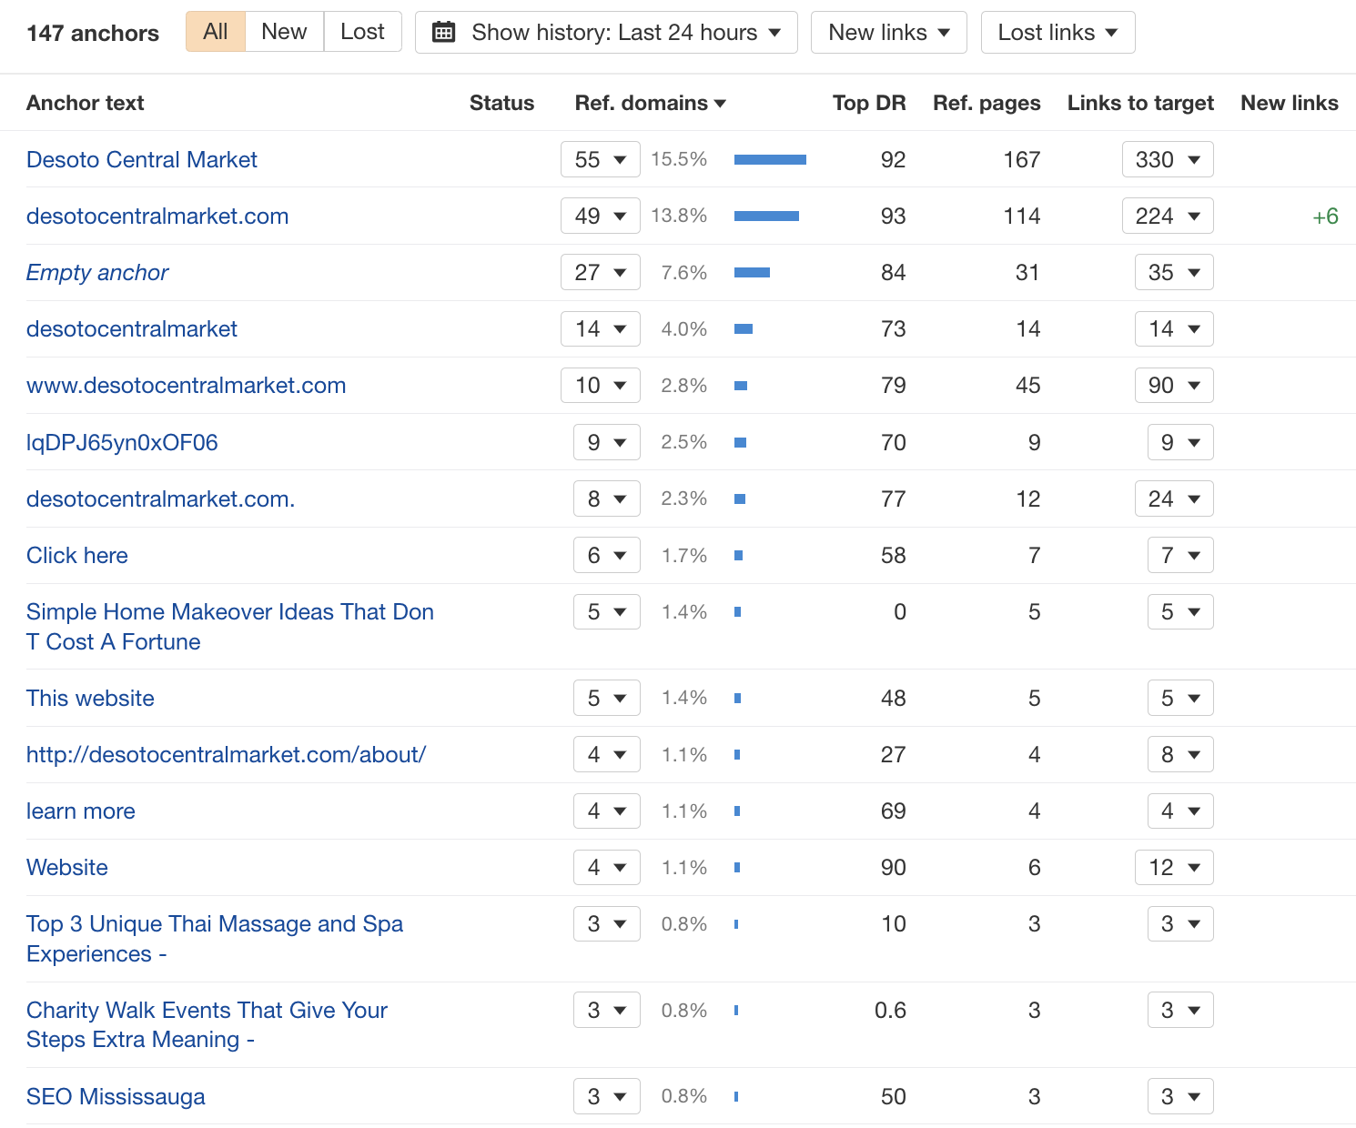Screen dimensions: 1356x1128
Task: Open the www.desotocentralmarket.com anchor link
Action: pos(187,385)
